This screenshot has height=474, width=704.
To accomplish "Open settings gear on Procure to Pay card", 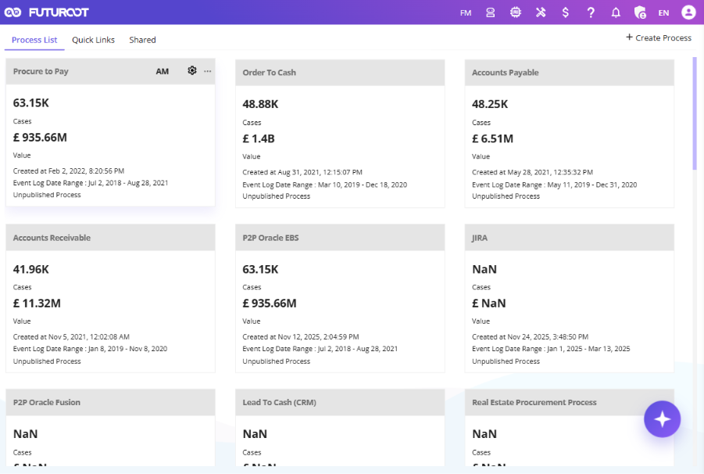I will [x=192, y=70].
